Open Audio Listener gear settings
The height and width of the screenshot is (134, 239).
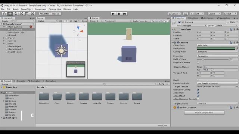(237, 108)
